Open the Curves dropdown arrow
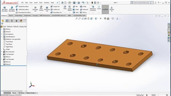Image resolution: width=171 pixels, height=96 pixels. (99, 13)
